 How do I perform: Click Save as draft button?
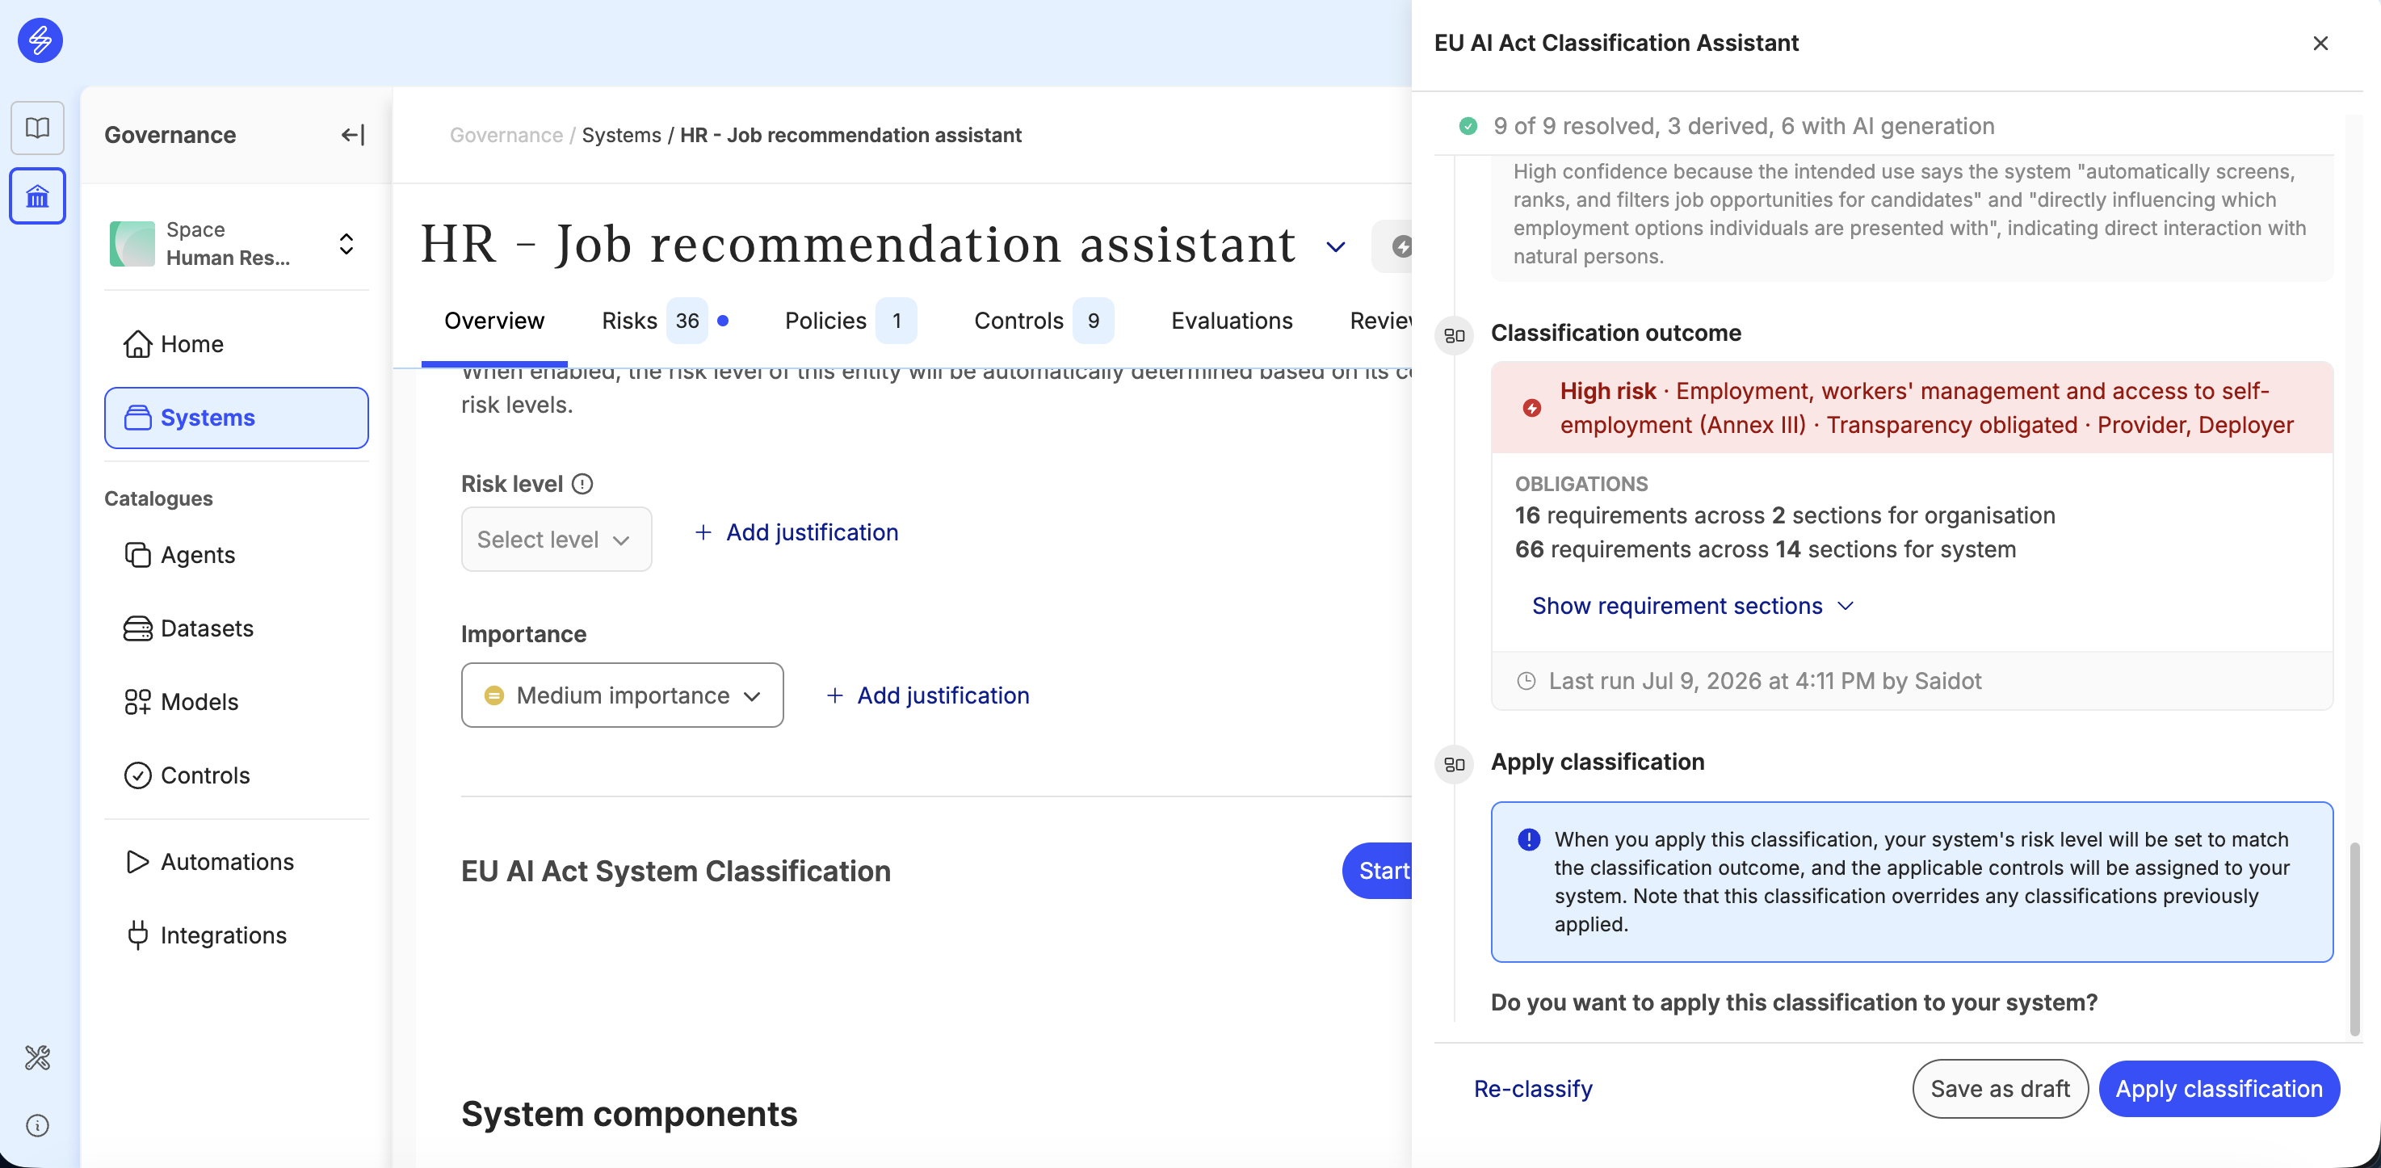click(1999, 1089)
